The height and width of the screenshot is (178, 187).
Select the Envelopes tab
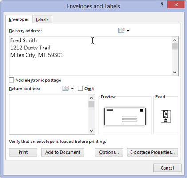(19, 19)
